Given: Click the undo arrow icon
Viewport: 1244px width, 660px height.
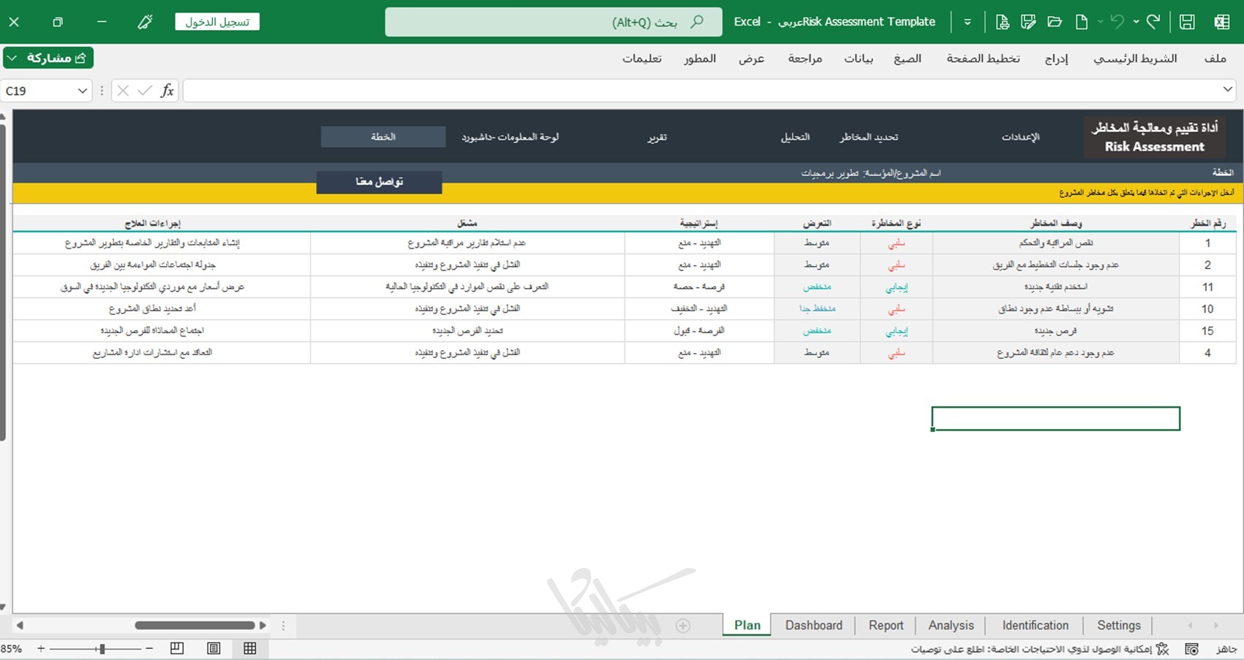Looking at the screenshot, I should pyautogui.click(x=1117, y=22).
